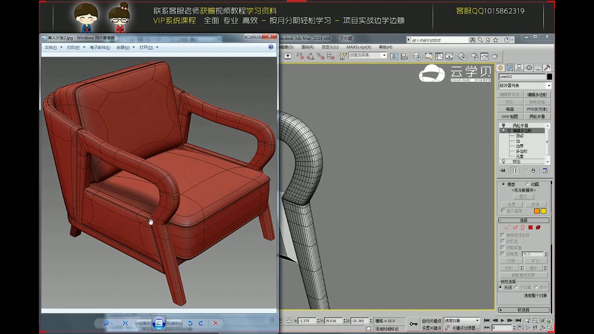Screen dimensions: 594x334
Task: Open Render Setup from the toolbar
Action: pos(484,57)
